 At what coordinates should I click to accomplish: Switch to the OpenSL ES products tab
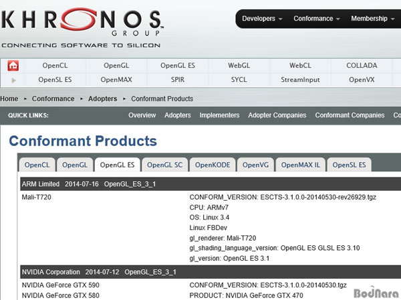(349, 165)
